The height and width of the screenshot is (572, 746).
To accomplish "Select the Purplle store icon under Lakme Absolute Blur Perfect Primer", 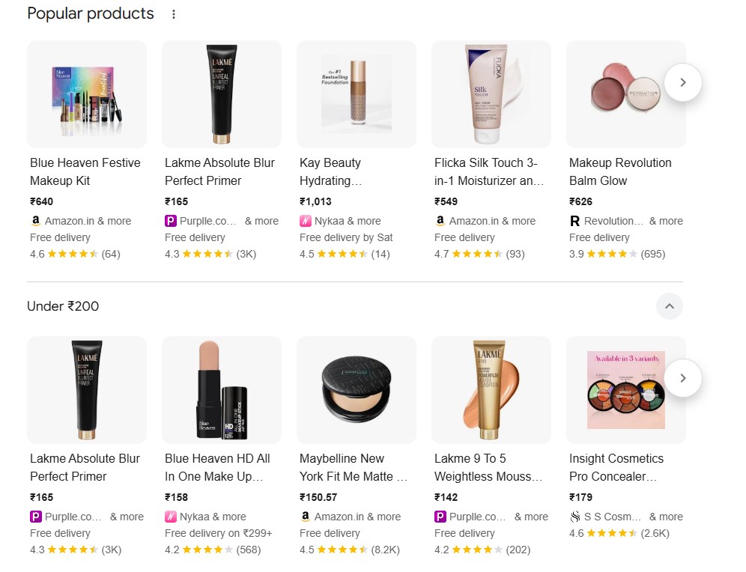I will [170, 221].
